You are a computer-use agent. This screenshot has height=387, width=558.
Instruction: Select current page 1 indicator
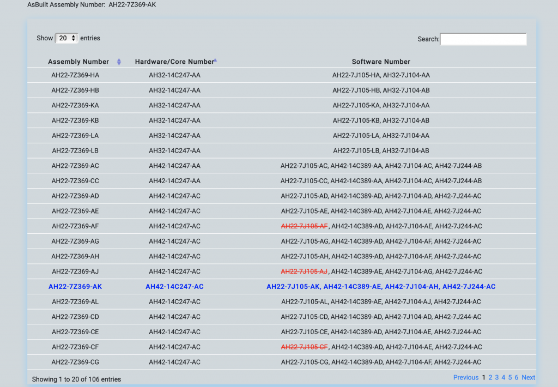click(x=484, y=377)
